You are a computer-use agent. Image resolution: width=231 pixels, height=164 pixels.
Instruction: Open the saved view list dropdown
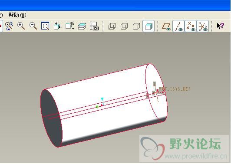tap(70, 26)
